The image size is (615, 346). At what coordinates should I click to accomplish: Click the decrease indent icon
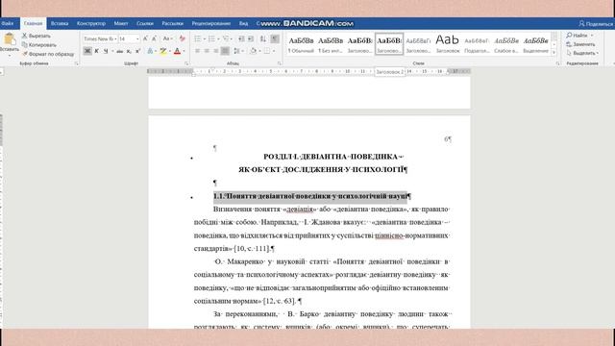pos(241,38)
